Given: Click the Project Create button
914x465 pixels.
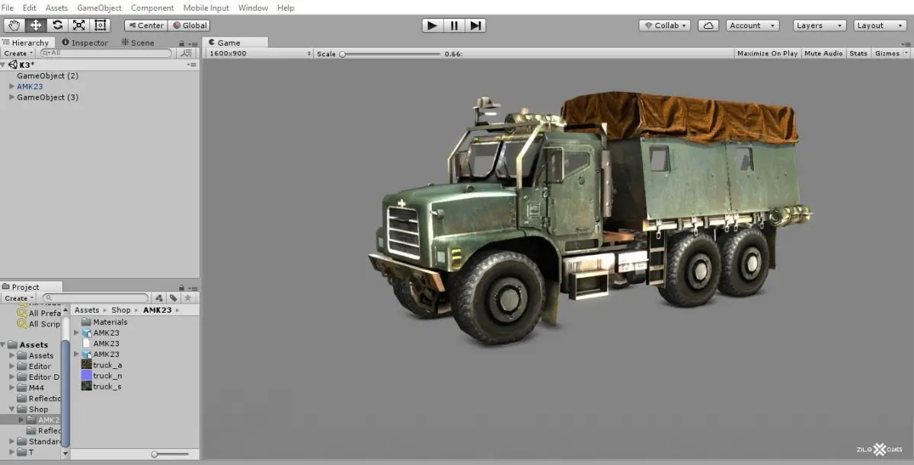Looking at the screenshot, I should (18, 298).
